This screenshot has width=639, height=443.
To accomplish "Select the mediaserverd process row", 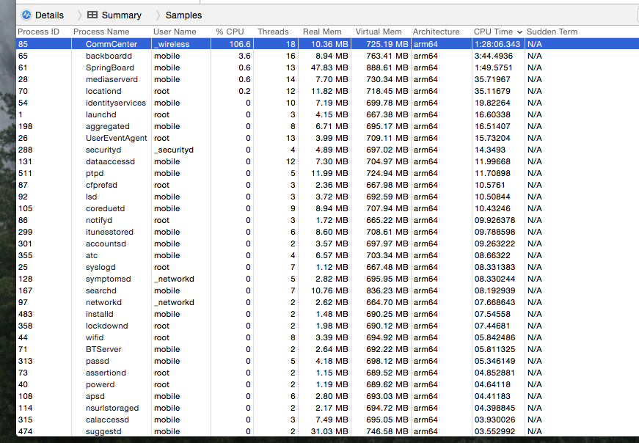I will pyautogui.click(x=327, y=79).
